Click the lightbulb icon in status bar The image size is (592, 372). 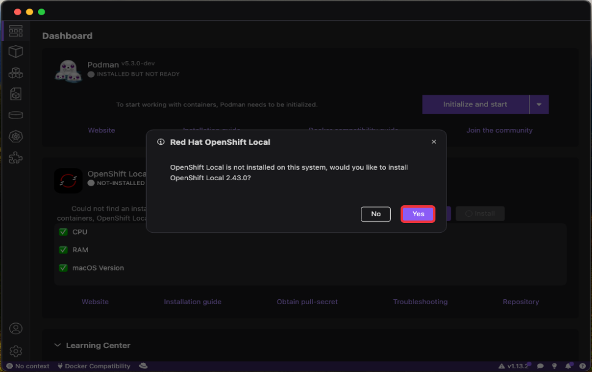tap(554, 366)
